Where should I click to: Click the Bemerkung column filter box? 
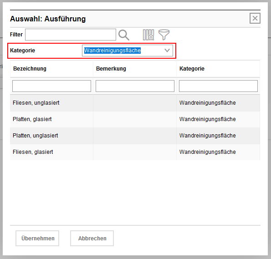[135, 86]
